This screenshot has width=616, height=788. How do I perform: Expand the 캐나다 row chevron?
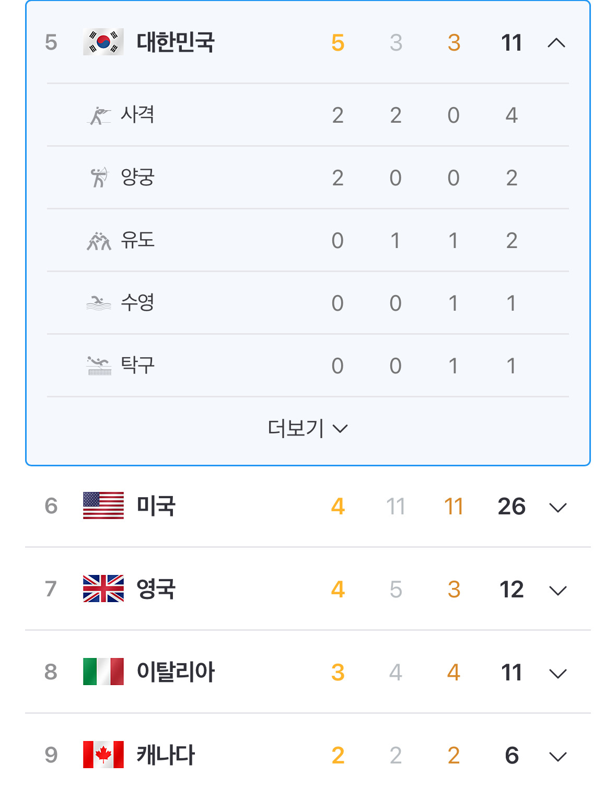click(558, 756)
